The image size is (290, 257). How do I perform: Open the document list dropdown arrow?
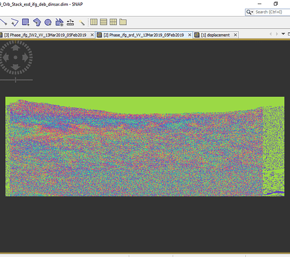pyautogui.click(x=283, y=34)
